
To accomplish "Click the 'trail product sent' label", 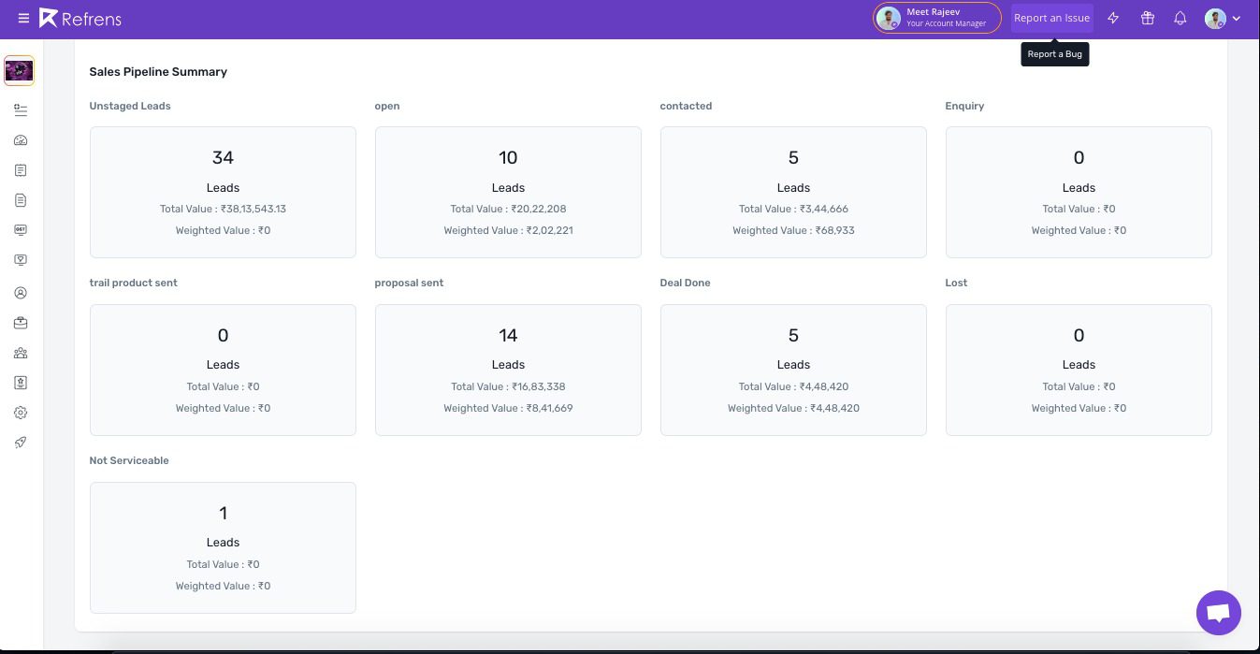I will pos(133,283).
